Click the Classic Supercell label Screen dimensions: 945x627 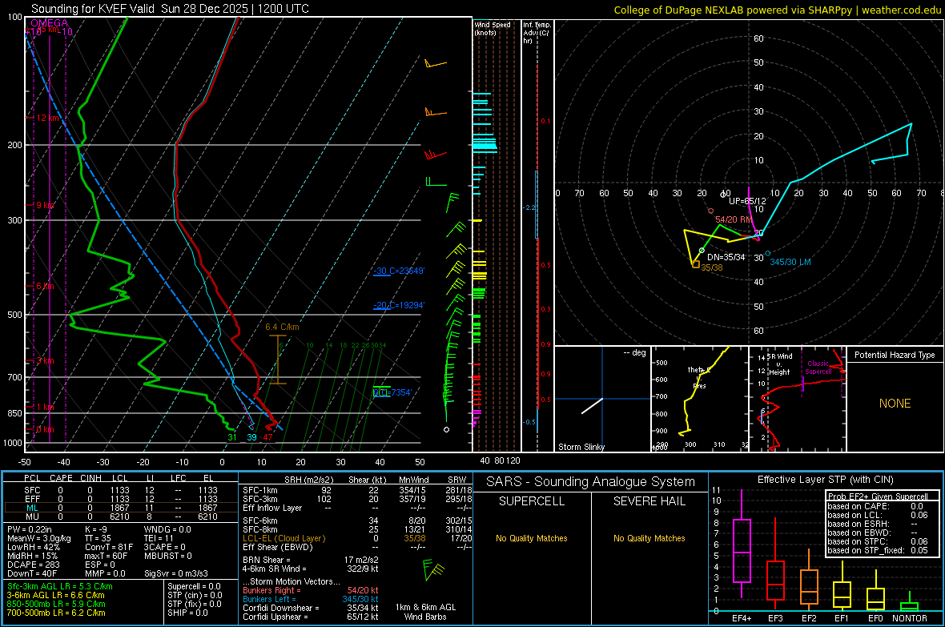pyautogui.click(x=818, y=368)
